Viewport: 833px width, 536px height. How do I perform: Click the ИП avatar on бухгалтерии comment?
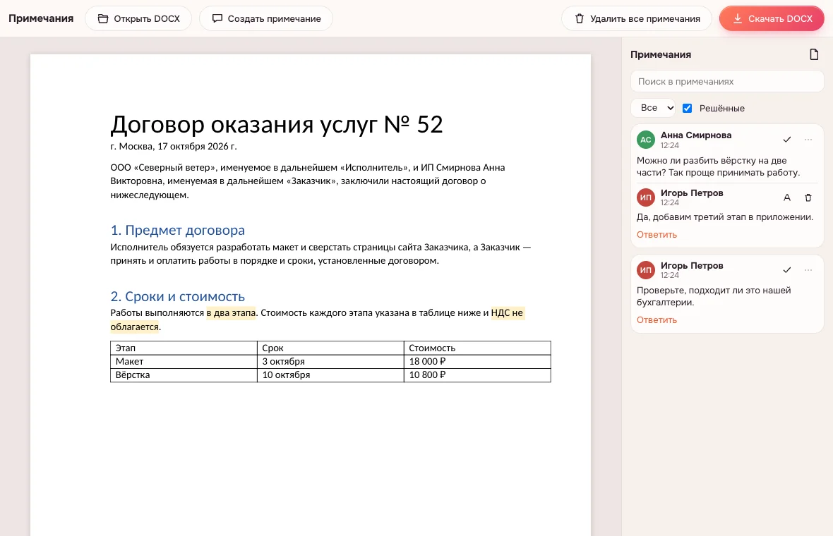(x=645, y=270)
